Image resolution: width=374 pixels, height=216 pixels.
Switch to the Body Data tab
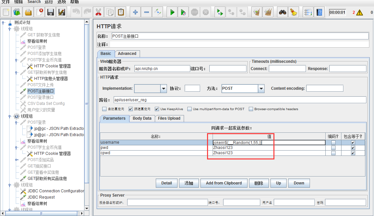[142, 118]
